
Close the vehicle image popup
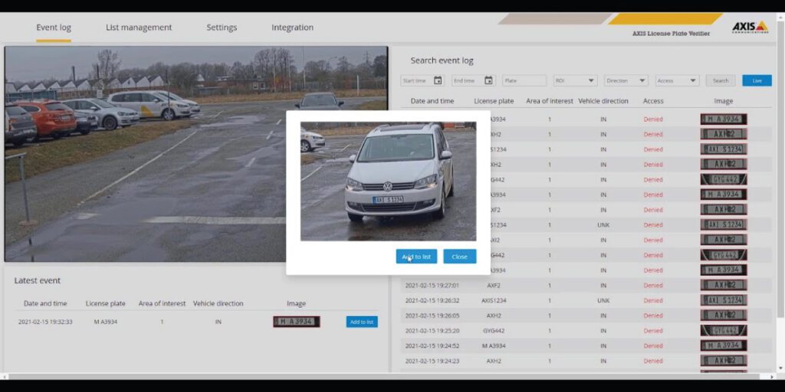459,256
